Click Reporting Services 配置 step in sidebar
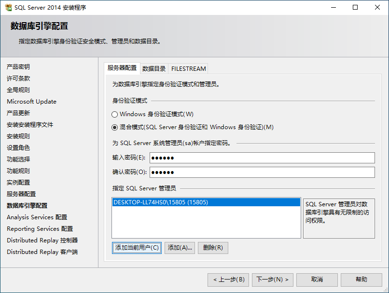Screen dimensions: 389x293 click(40, 229)
